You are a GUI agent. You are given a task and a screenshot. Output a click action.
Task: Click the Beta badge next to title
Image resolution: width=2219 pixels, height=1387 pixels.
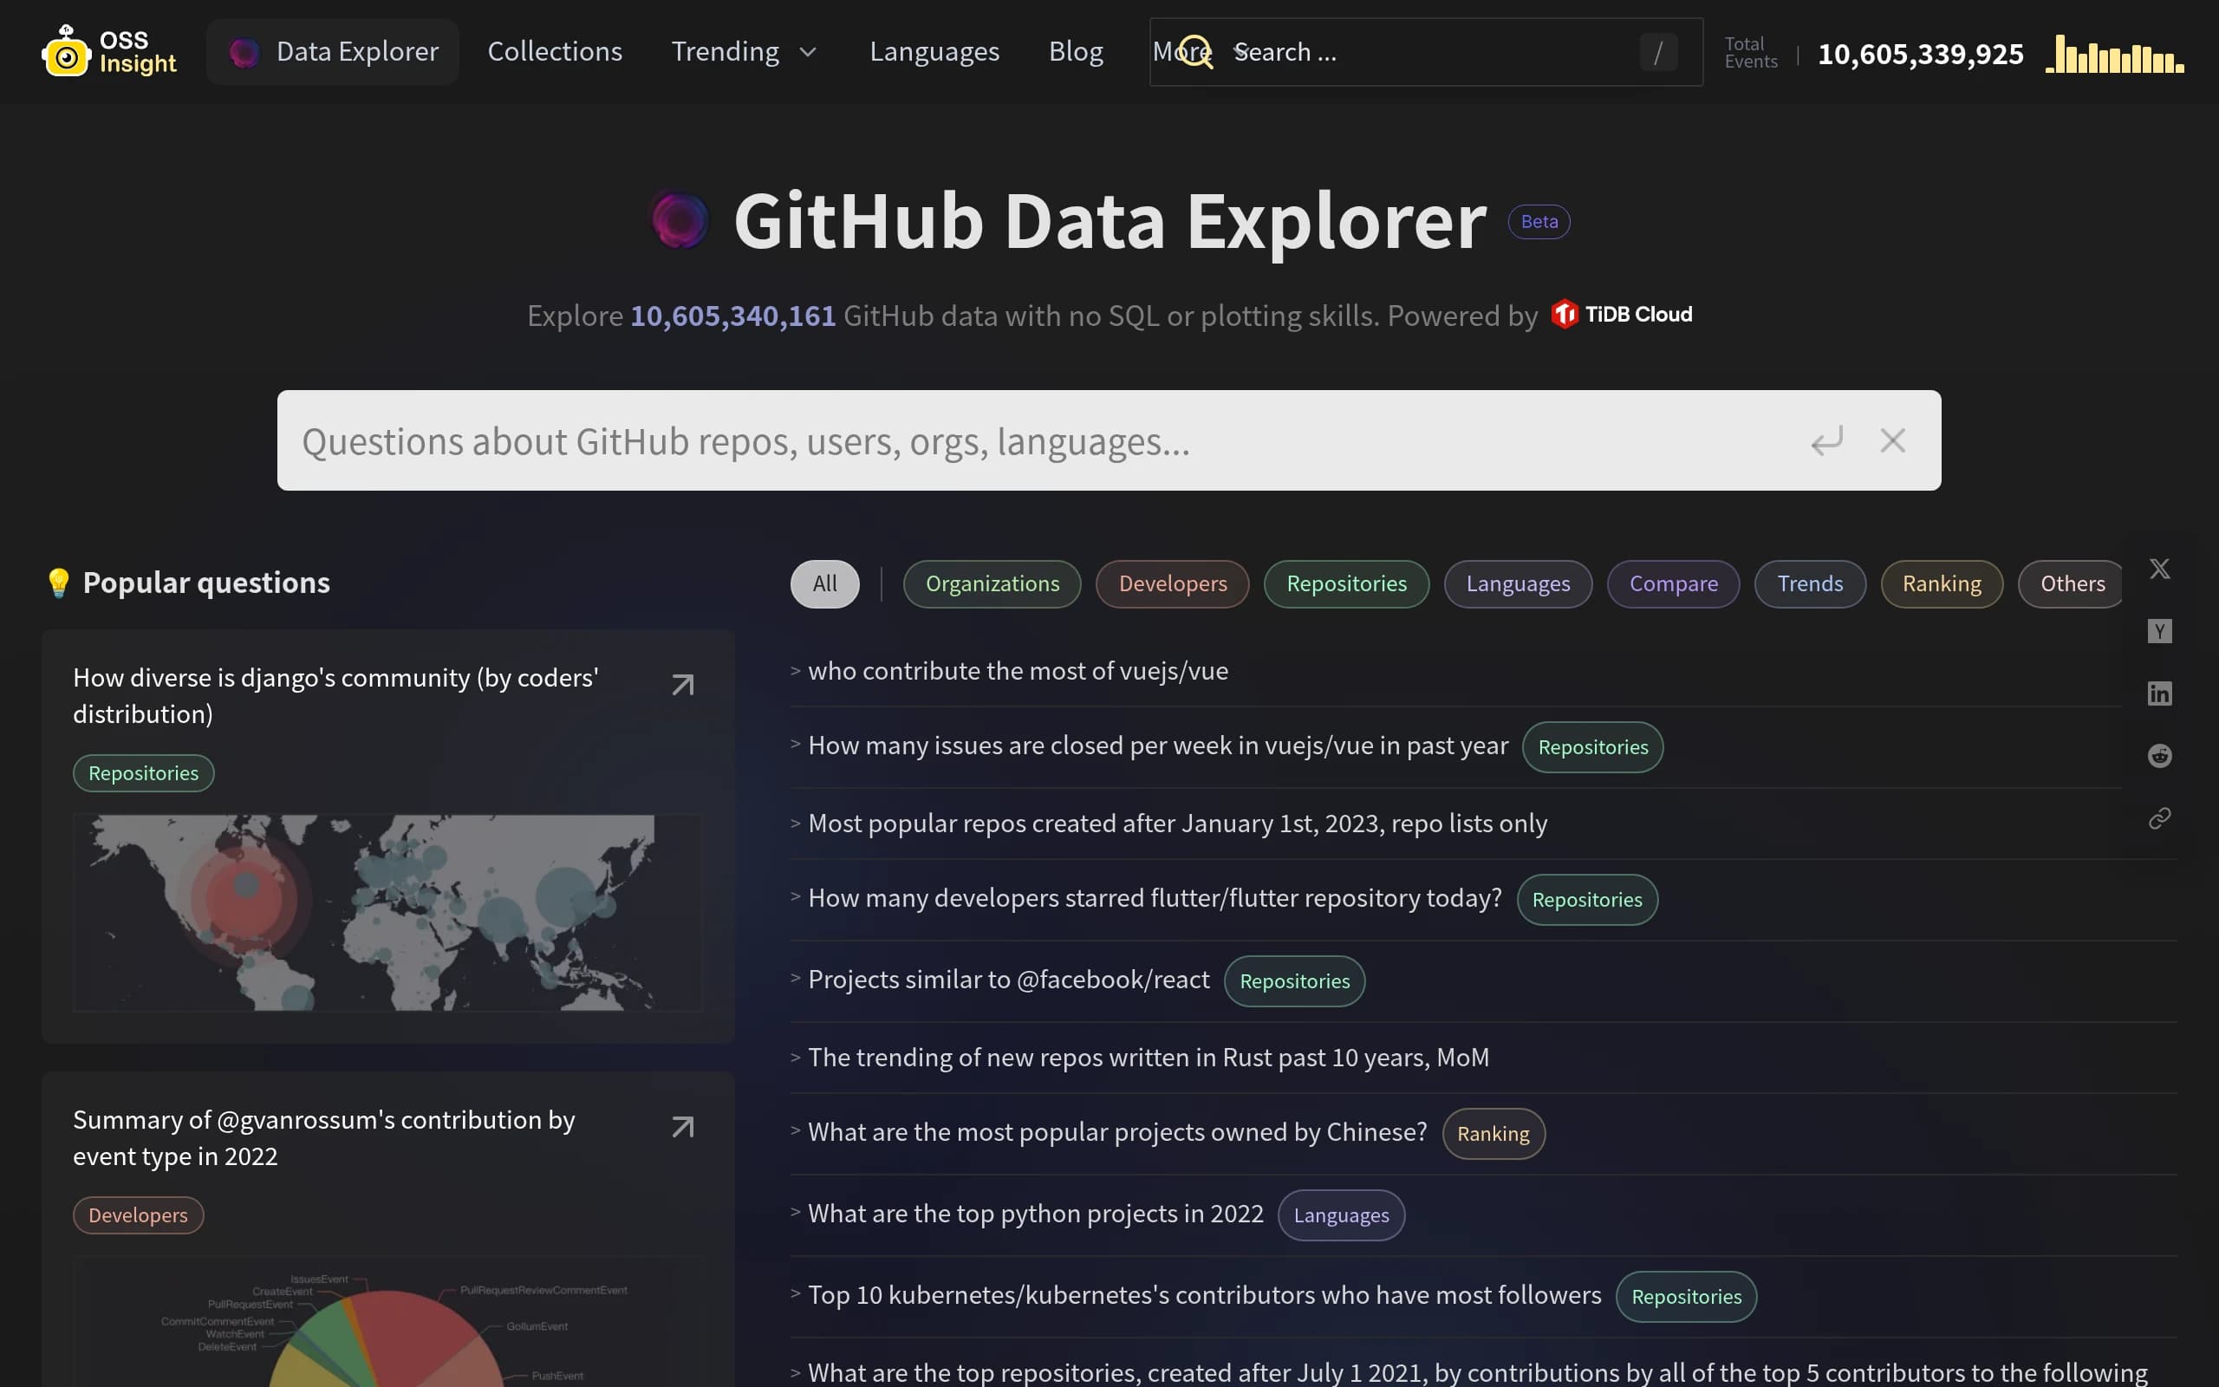tap(1539, 222)
